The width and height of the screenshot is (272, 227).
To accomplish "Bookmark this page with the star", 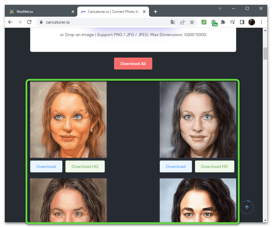I will [192, 22].
